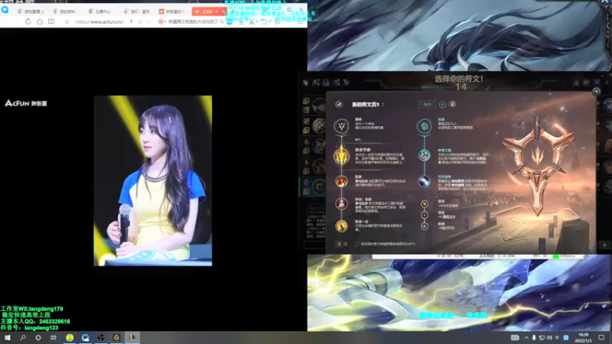Viewport: 612px width, 344px height.
Task: Click second champion portrait in lobby list
Action: 319,125
